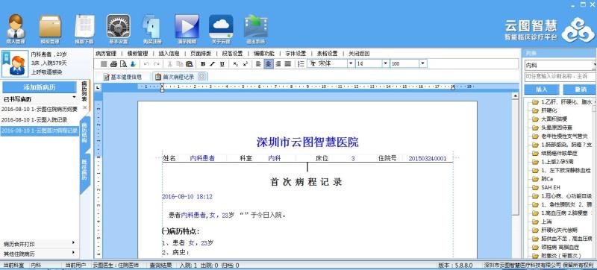Viewport: 597px width, 270px height.
Task: Close the 首次病程记录 tab
Action: [x=201, y=76]
